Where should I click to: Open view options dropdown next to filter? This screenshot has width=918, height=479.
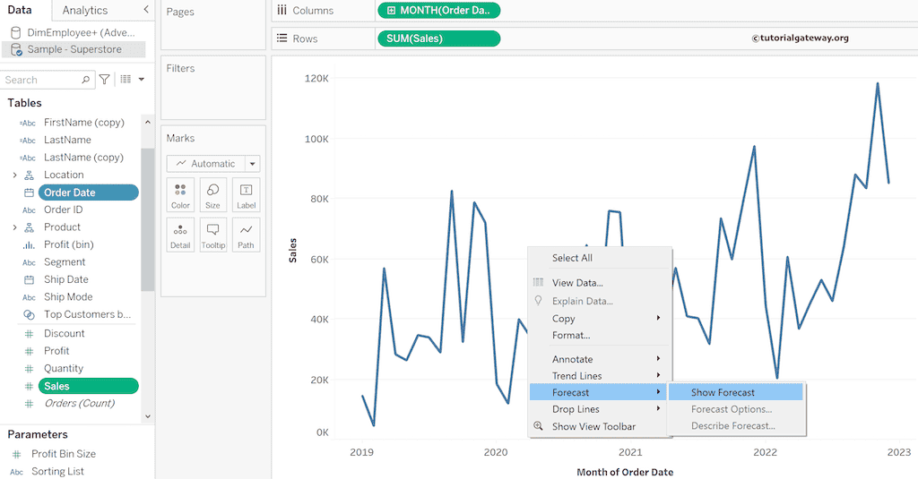point(133,80)
